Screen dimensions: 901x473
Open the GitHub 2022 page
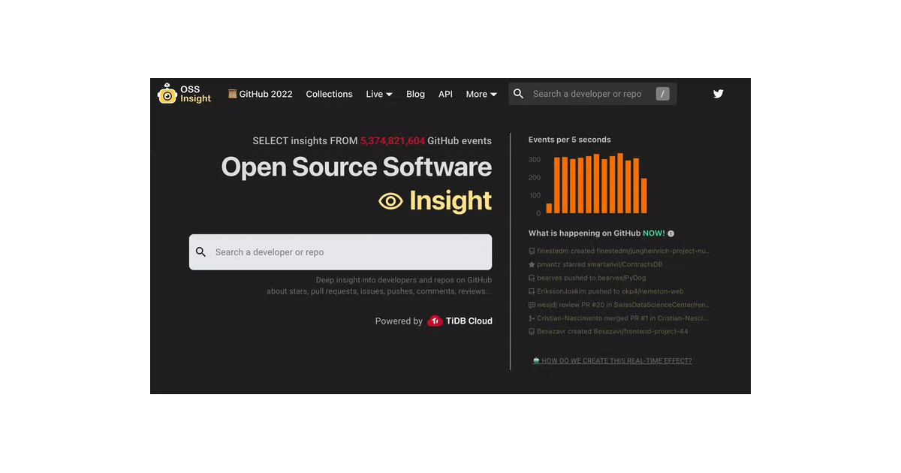pyautogui.click(x=261, y=94)
